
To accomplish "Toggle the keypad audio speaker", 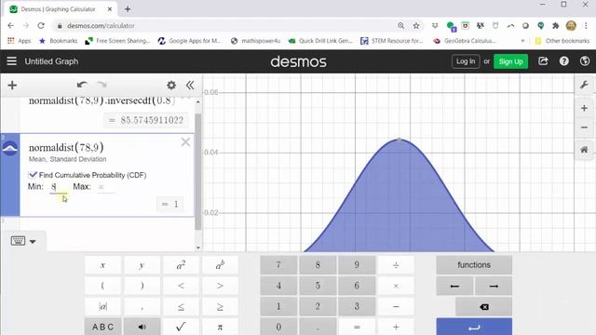I will click(x=142, y=327).
